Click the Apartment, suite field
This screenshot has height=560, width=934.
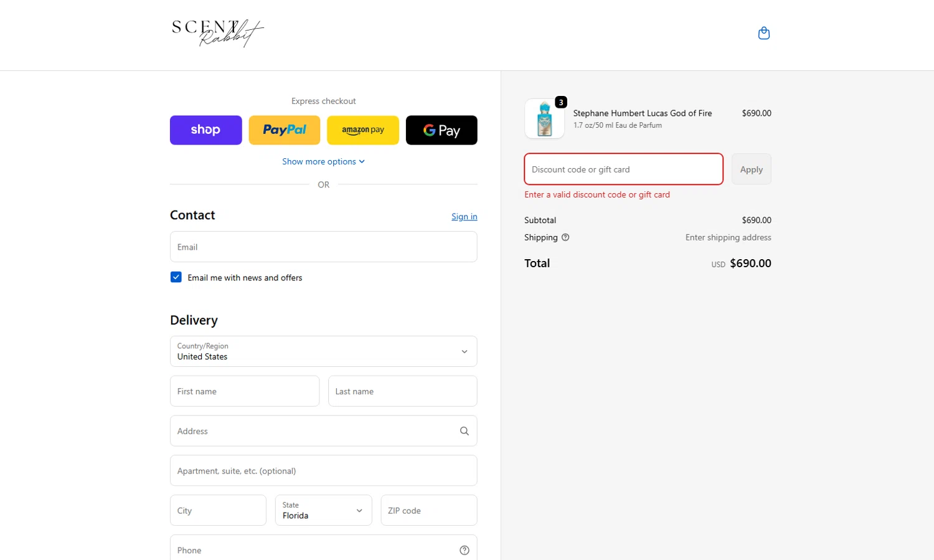324,470
